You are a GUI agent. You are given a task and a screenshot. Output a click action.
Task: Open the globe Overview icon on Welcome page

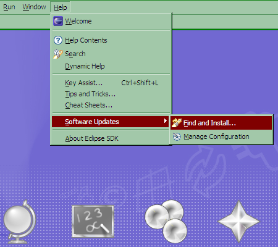tap(20, 222)
